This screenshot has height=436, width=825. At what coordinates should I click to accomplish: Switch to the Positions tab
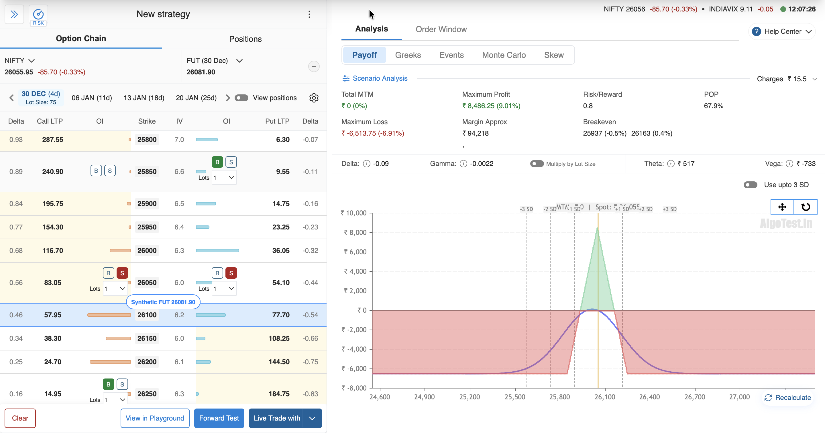pos(245,39)
